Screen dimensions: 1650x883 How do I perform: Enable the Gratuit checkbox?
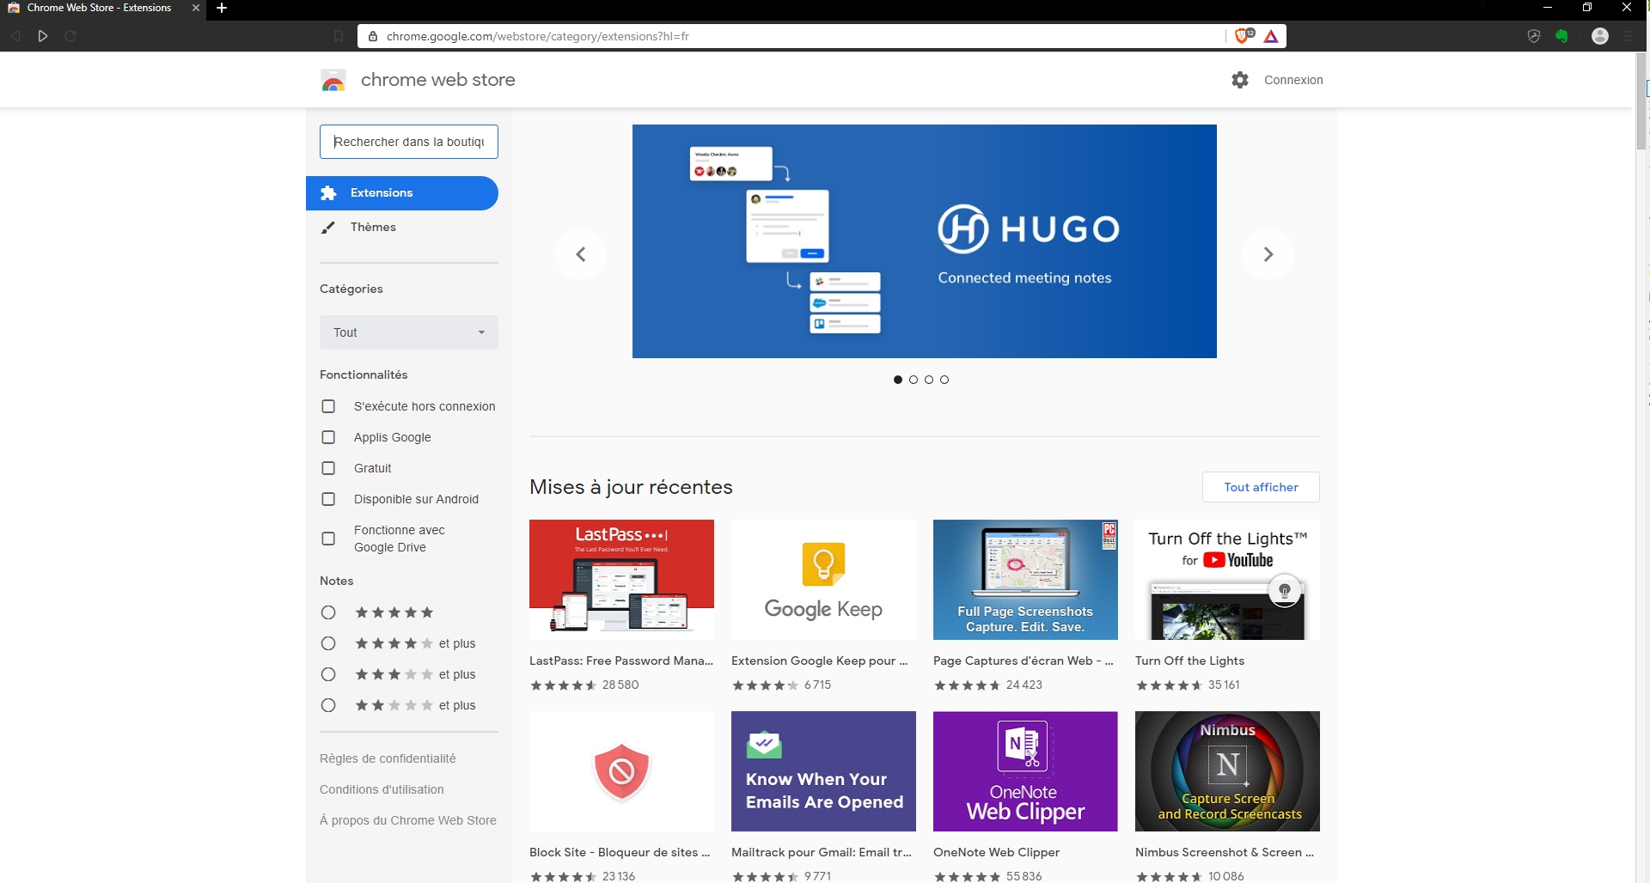coord(328,468)
